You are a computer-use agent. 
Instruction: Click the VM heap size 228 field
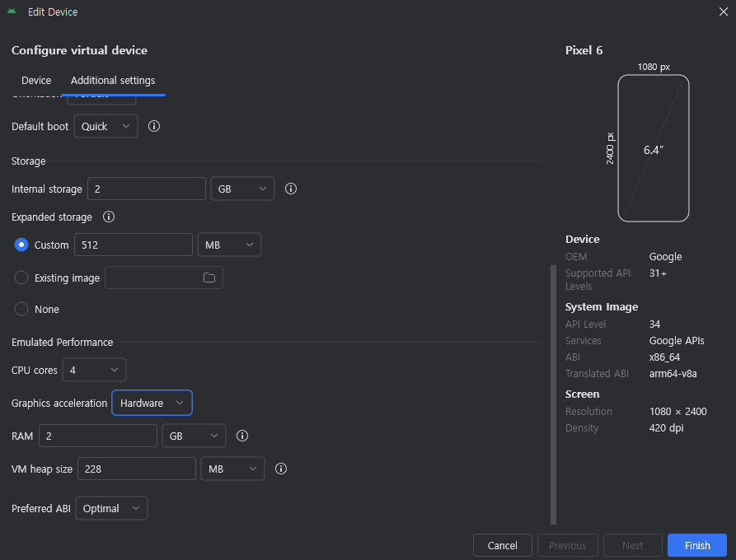(137, 469)
